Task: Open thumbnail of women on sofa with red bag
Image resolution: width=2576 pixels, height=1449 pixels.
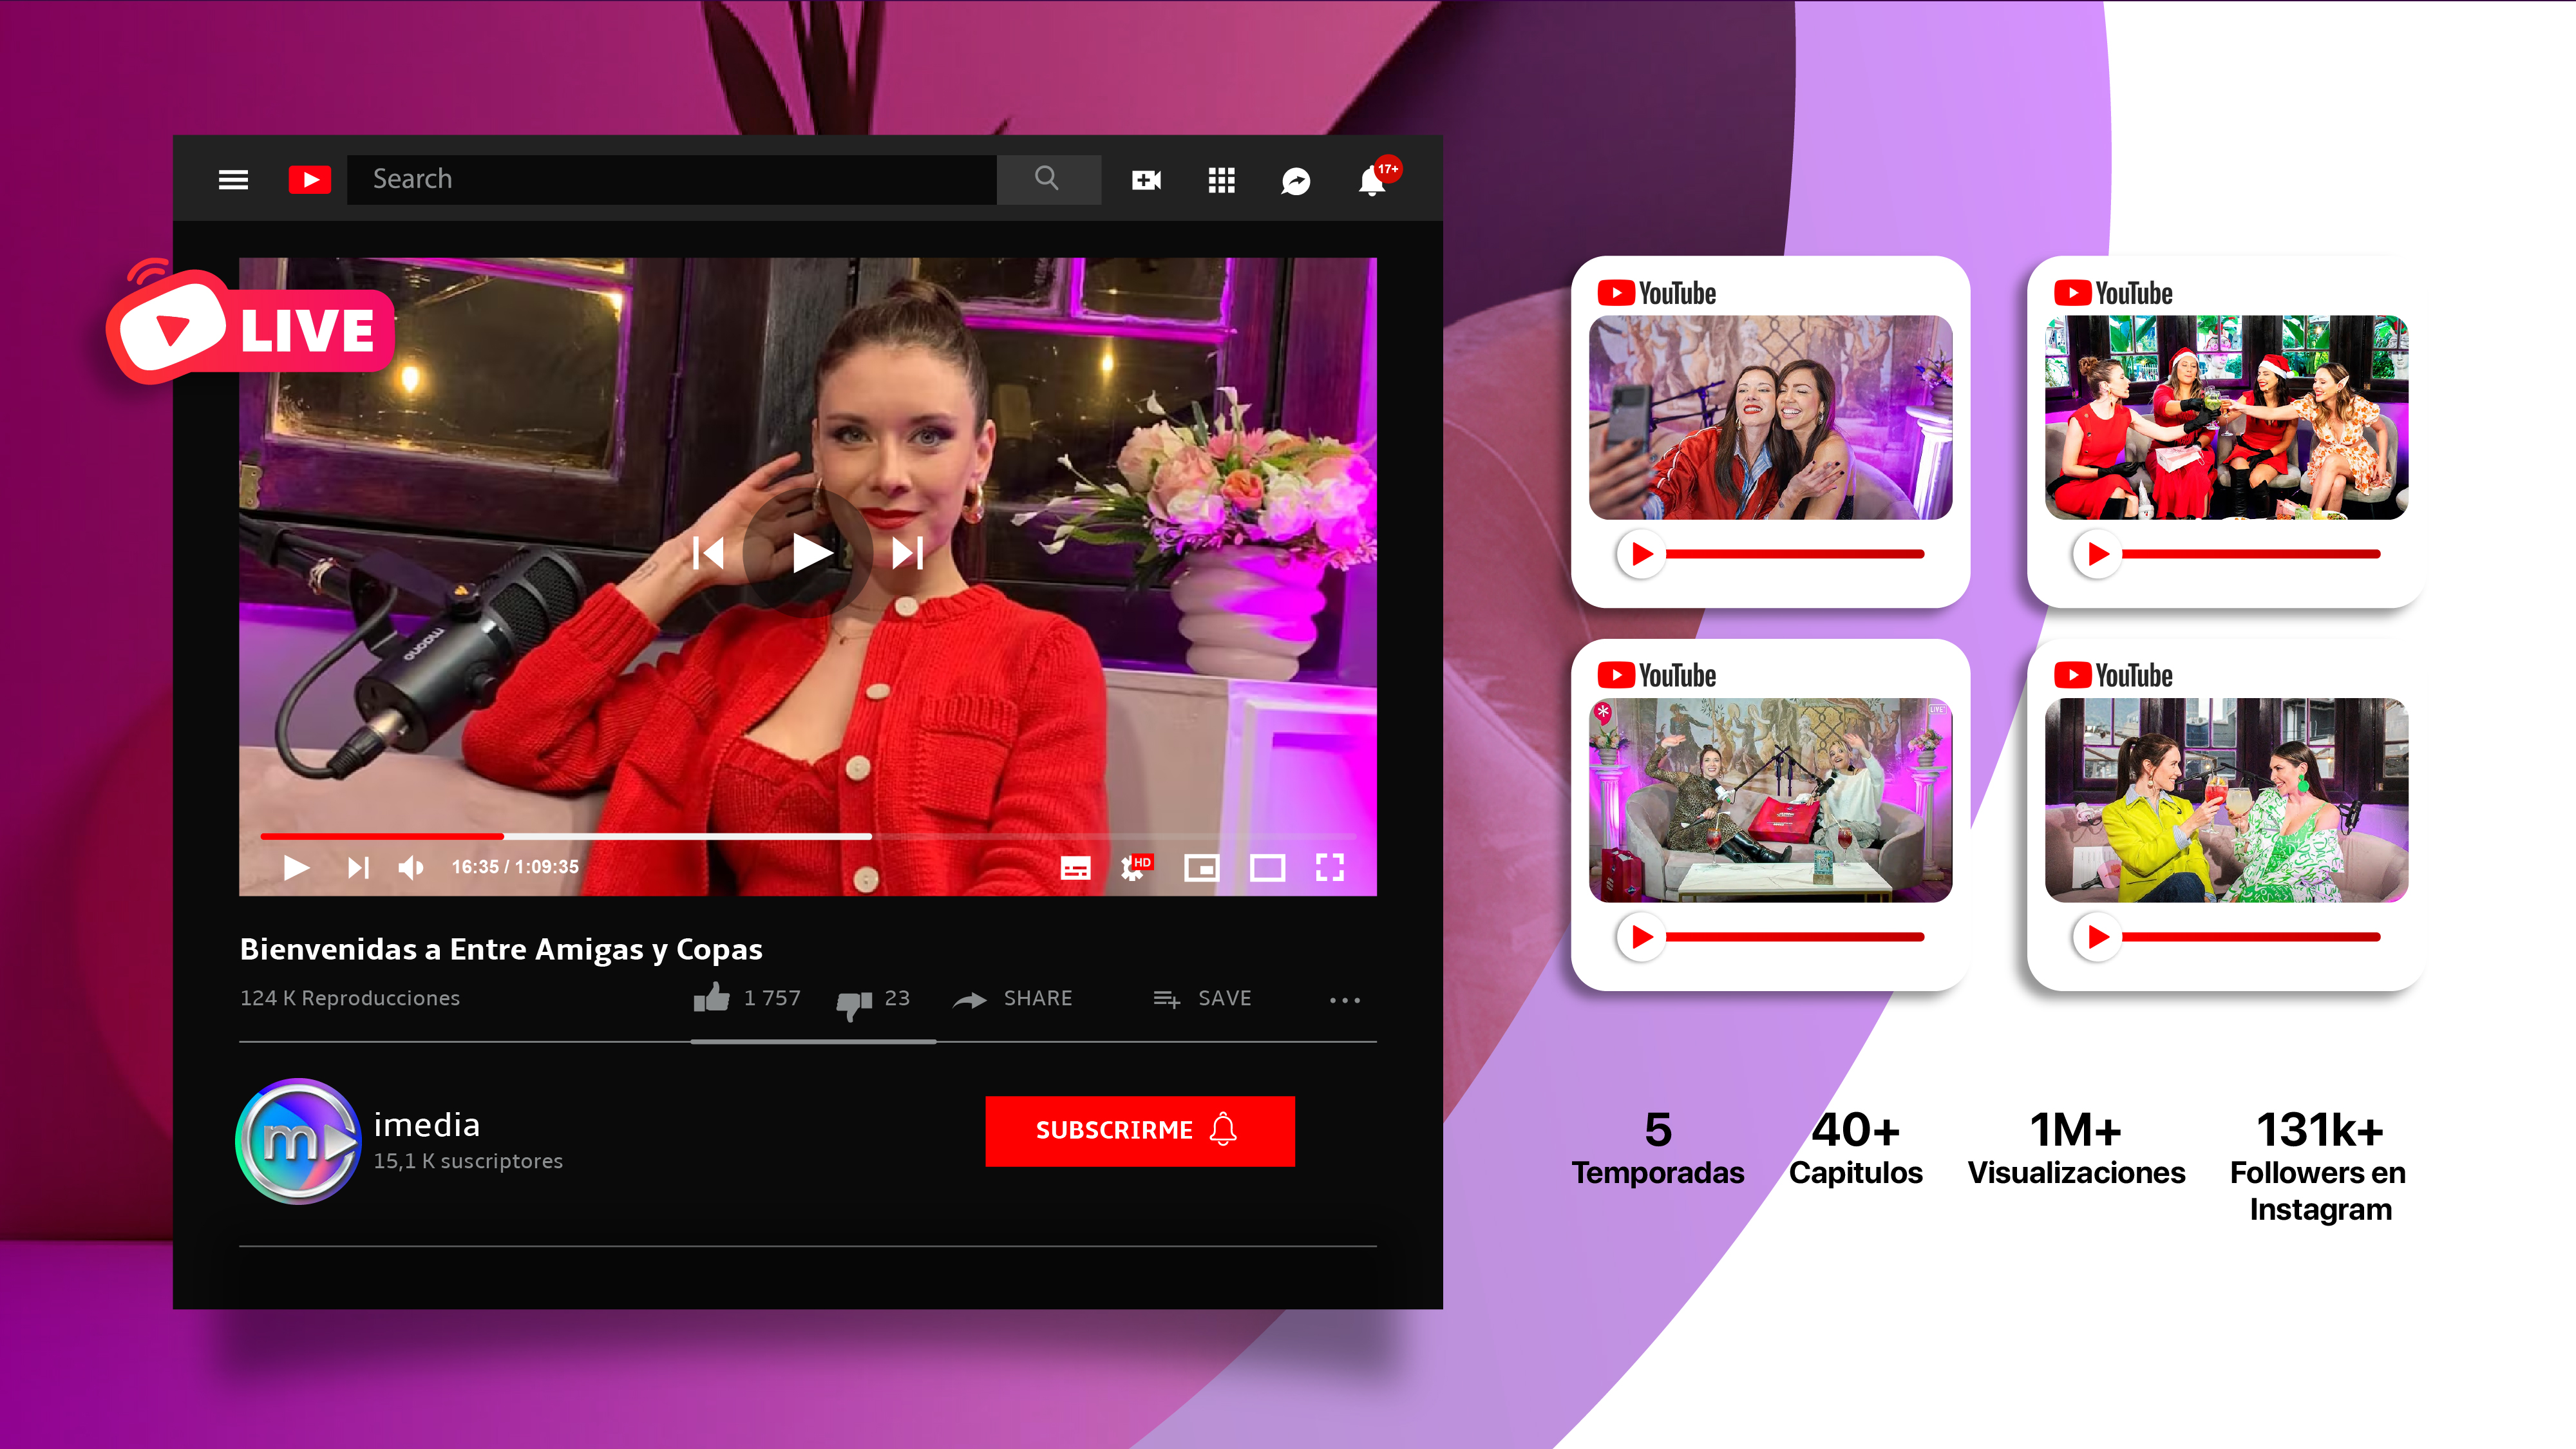Action: [x=1770, y=800]
